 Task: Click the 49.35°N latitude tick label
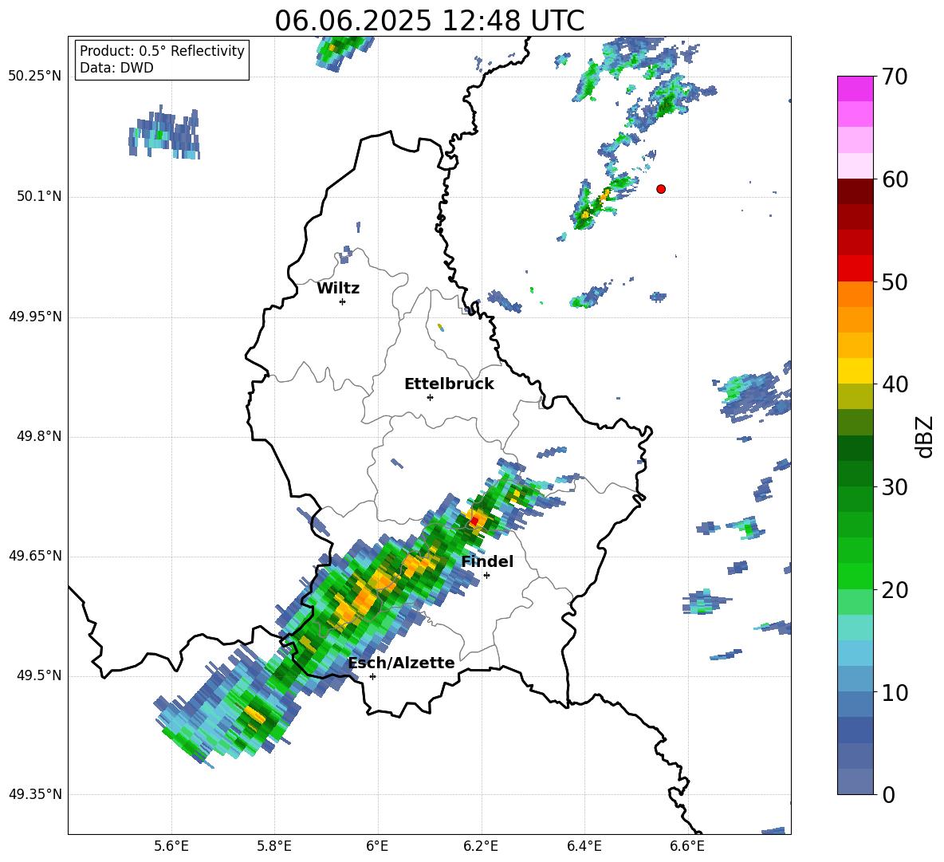35,794
